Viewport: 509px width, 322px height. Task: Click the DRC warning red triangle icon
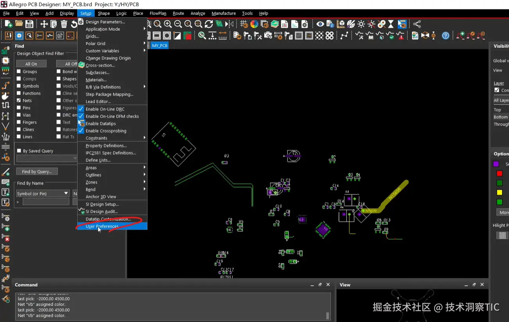[x=400, y=36]
